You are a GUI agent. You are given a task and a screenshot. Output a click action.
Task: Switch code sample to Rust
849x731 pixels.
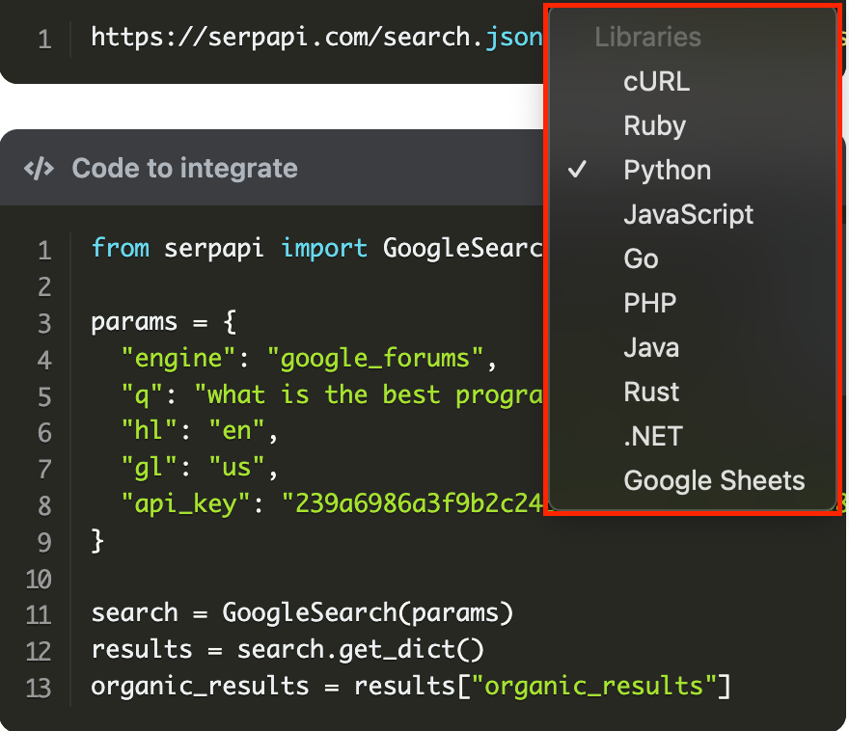pyautogui.click(x=651, y=393)
